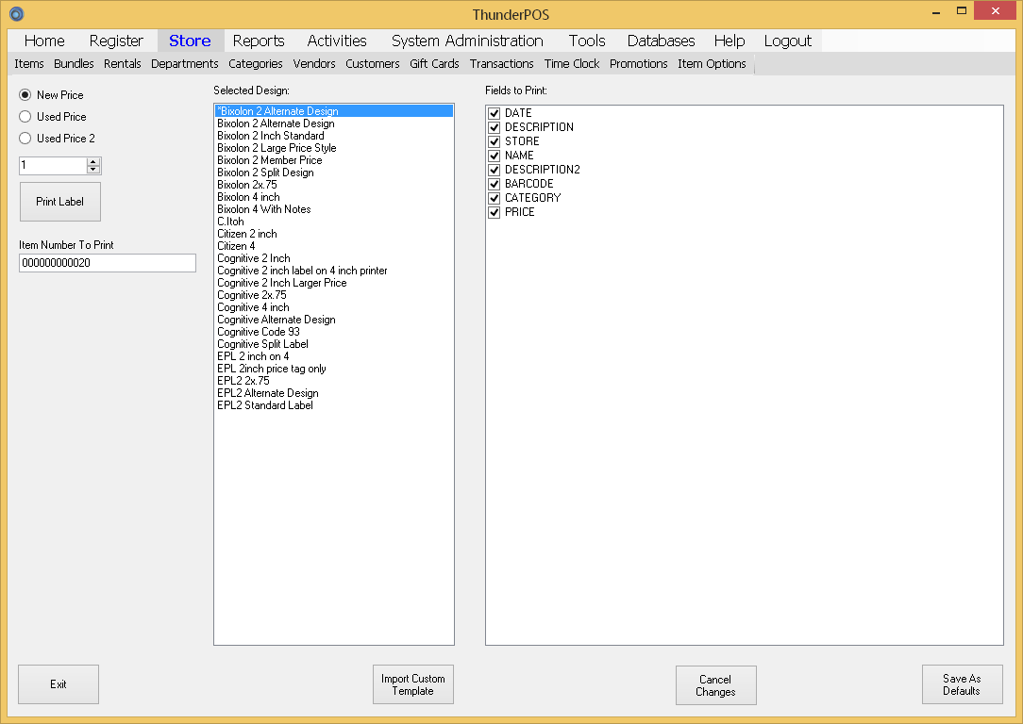Open the Departments submenu tab

[185, 64]
